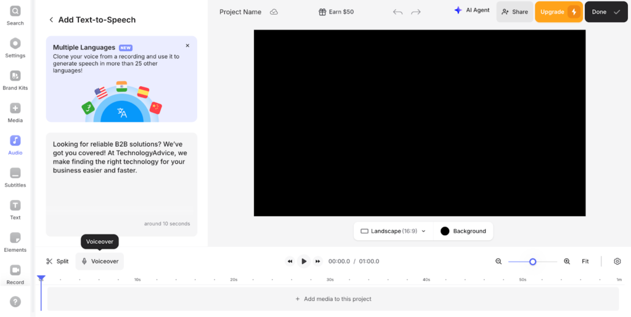
Task: Zoom out the timeline
Action: (499, 262)
